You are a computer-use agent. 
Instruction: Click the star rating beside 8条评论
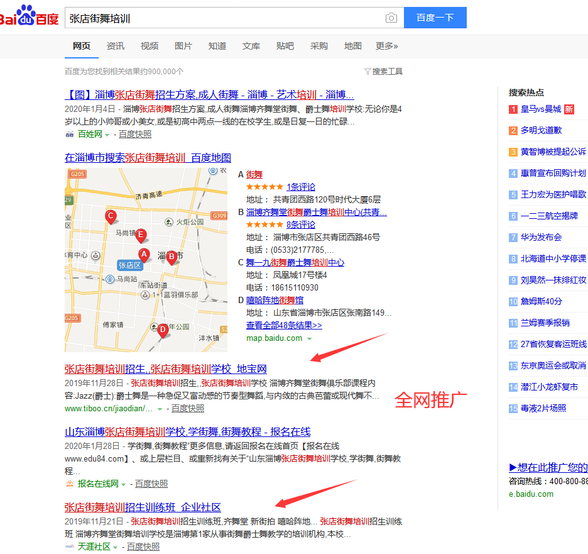(264, 224)
